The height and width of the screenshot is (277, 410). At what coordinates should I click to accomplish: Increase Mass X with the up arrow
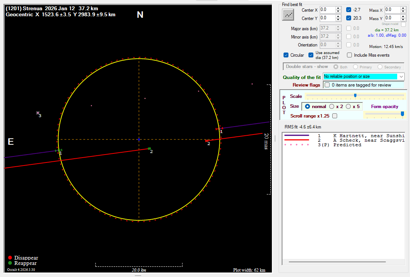coord(404,8)
